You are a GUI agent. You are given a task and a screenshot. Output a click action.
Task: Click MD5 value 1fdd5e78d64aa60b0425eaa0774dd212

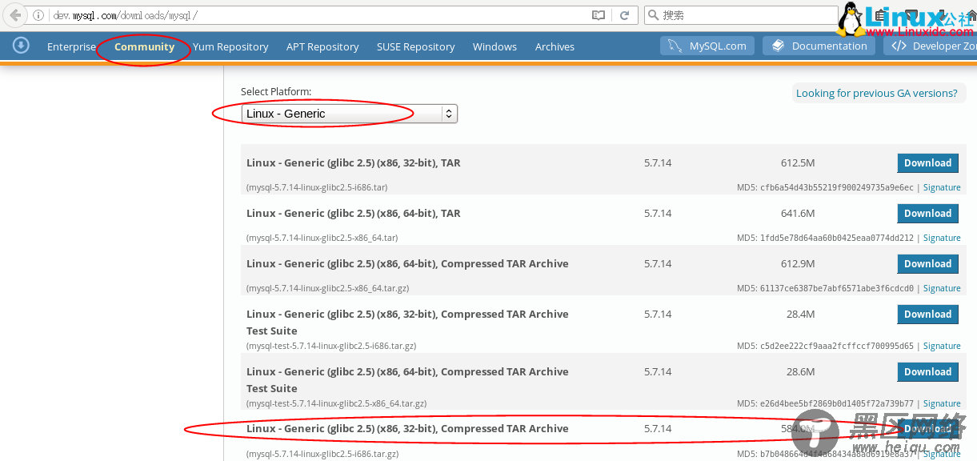[x=838, y=238]
